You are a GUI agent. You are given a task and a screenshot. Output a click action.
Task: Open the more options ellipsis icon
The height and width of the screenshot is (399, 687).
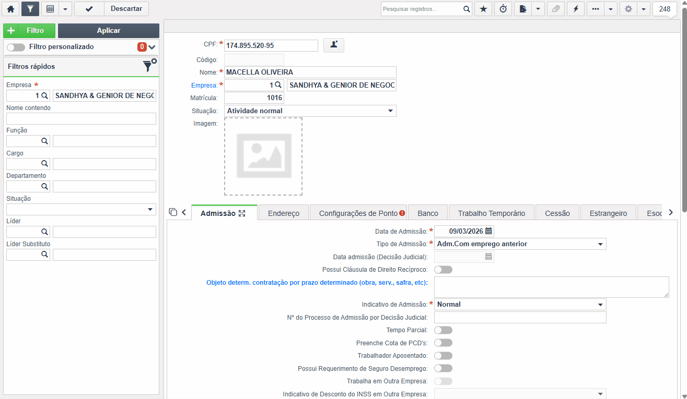596,9
